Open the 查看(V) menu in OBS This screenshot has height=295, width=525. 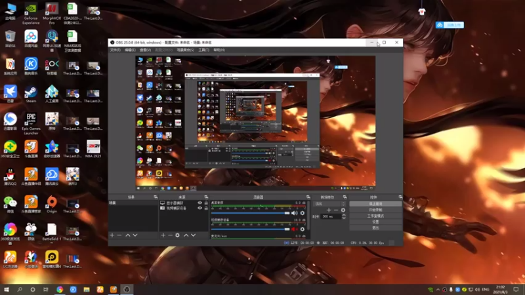(145, 50)
